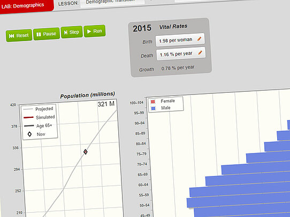
Task: Click the Age 65+ legend entry
Action: click(x=38, y=126)
